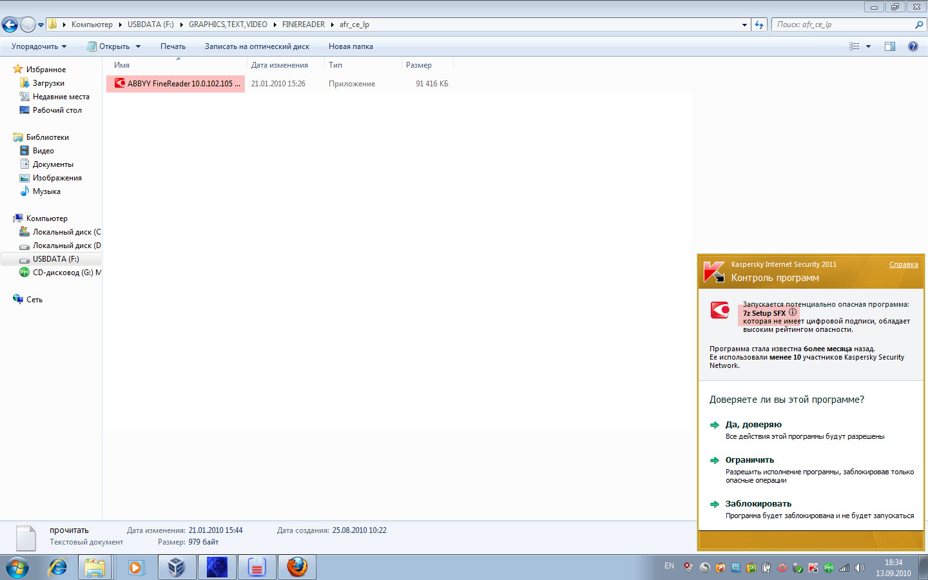Expand the Открыть dropdown arrow
Viewport: 928px width, 580px height.
(138, 46)
